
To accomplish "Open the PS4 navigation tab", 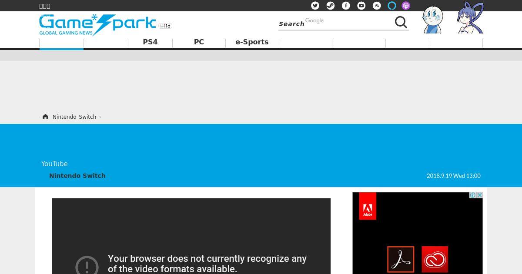I will point(150,42).
